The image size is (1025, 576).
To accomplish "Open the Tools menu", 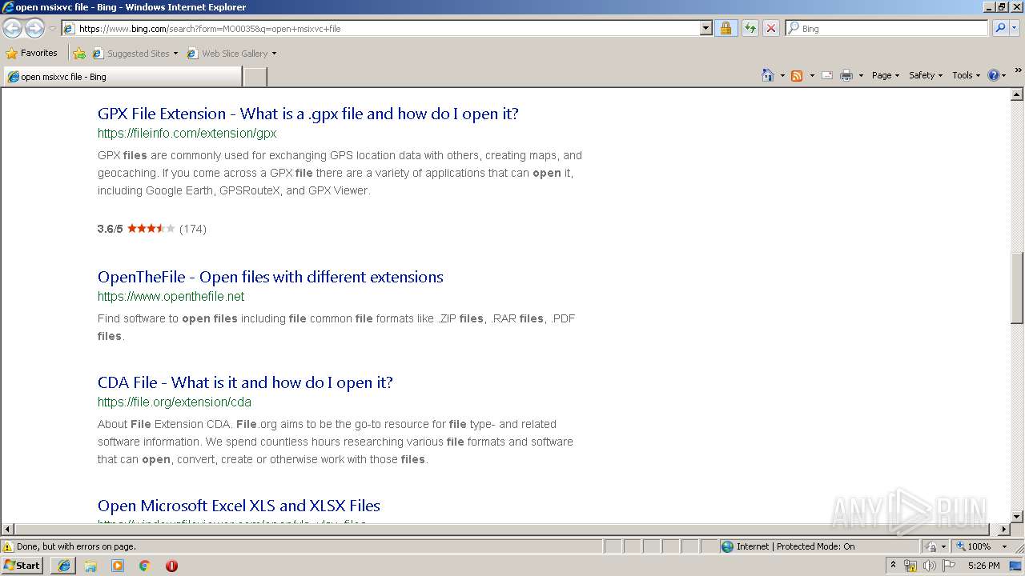I will [x=967, y=75].
